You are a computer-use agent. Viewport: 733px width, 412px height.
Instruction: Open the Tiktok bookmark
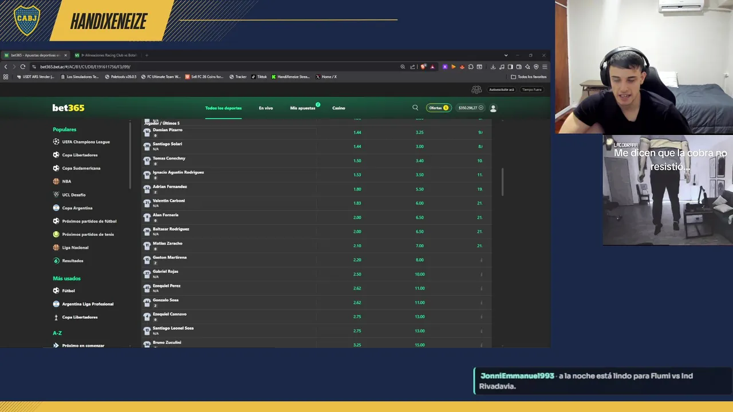pos(259,77)
